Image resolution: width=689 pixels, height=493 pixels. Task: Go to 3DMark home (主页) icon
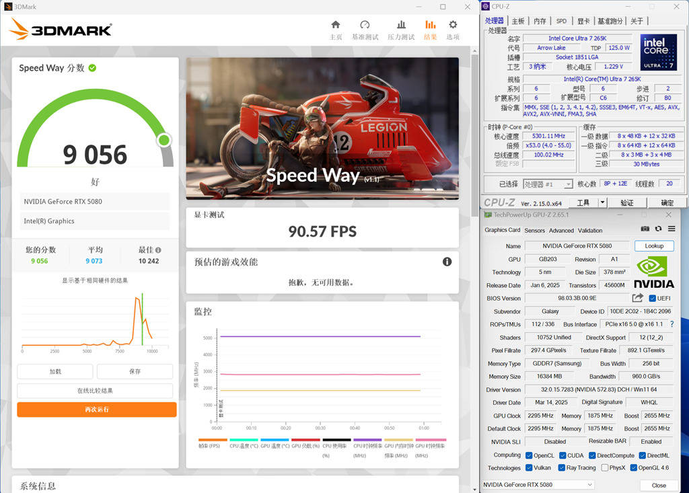(336, 25)
